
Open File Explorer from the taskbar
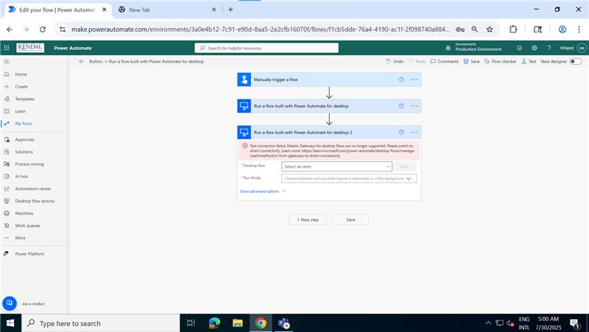[x=237, y=323]
